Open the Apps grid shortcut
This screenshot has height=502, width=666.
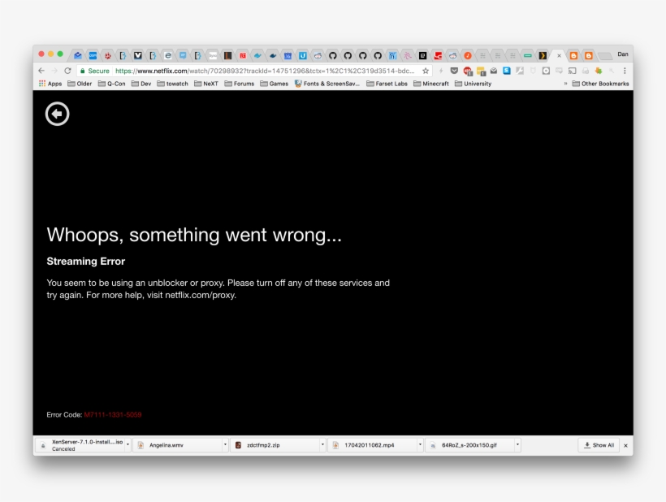coord(50,84)
